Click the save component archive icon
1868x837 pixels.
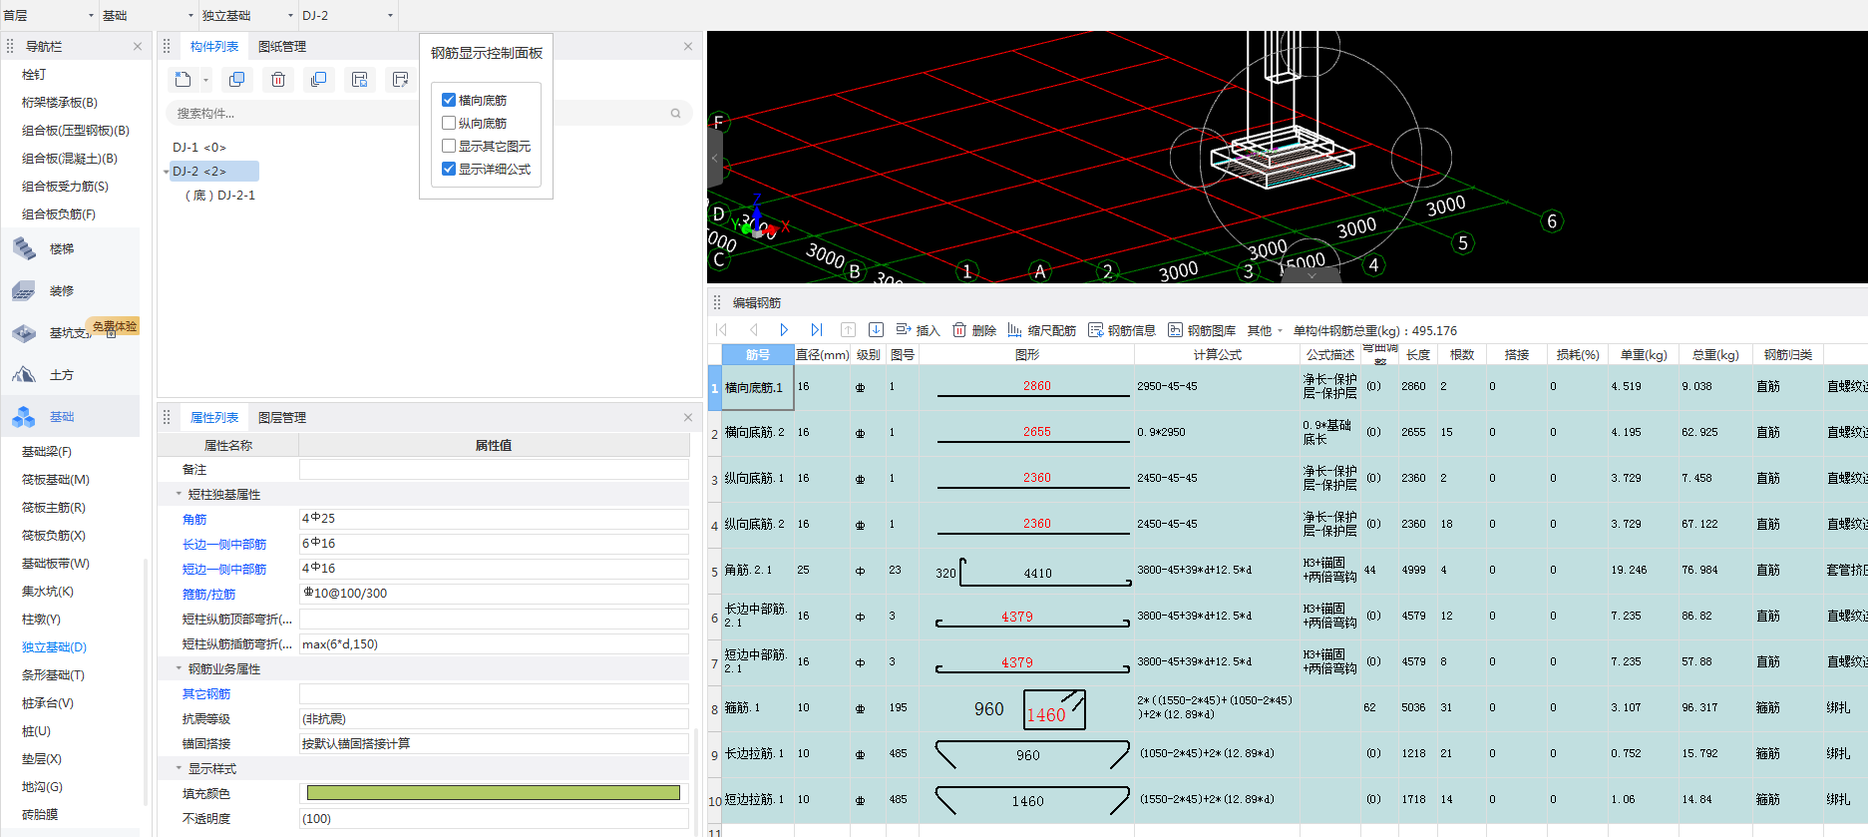click(x=360, y=80)
